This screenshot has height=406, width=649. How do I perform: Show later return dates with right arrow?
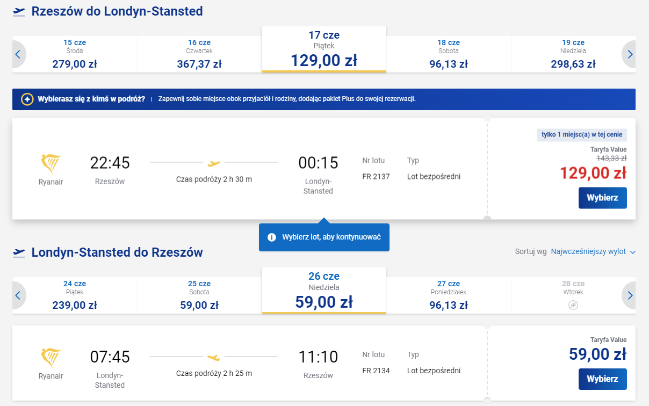click(x=630, y=295)
